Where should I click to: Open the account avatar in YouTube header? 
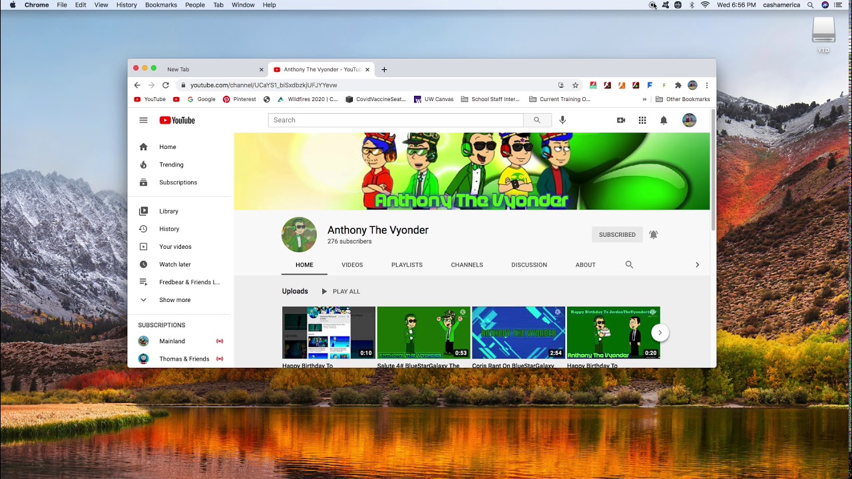pos(689,120)
